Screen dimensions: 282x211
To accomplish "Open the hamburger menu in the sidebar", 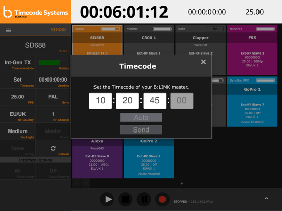I will (x=9, y=30).
